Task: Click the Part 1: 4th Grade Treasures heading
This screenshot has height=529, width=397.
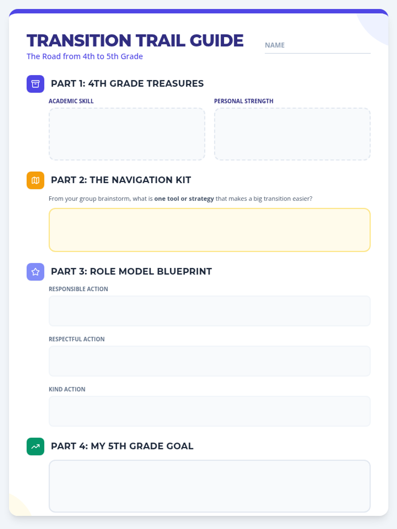Action: (x=127, y=84)
